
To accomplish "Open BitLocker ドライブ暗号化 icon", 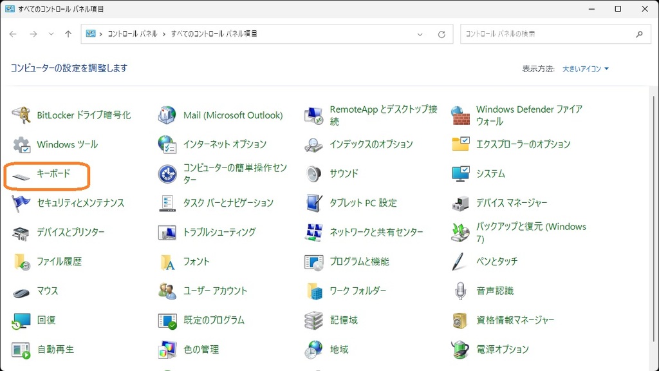I will [21, 115].
